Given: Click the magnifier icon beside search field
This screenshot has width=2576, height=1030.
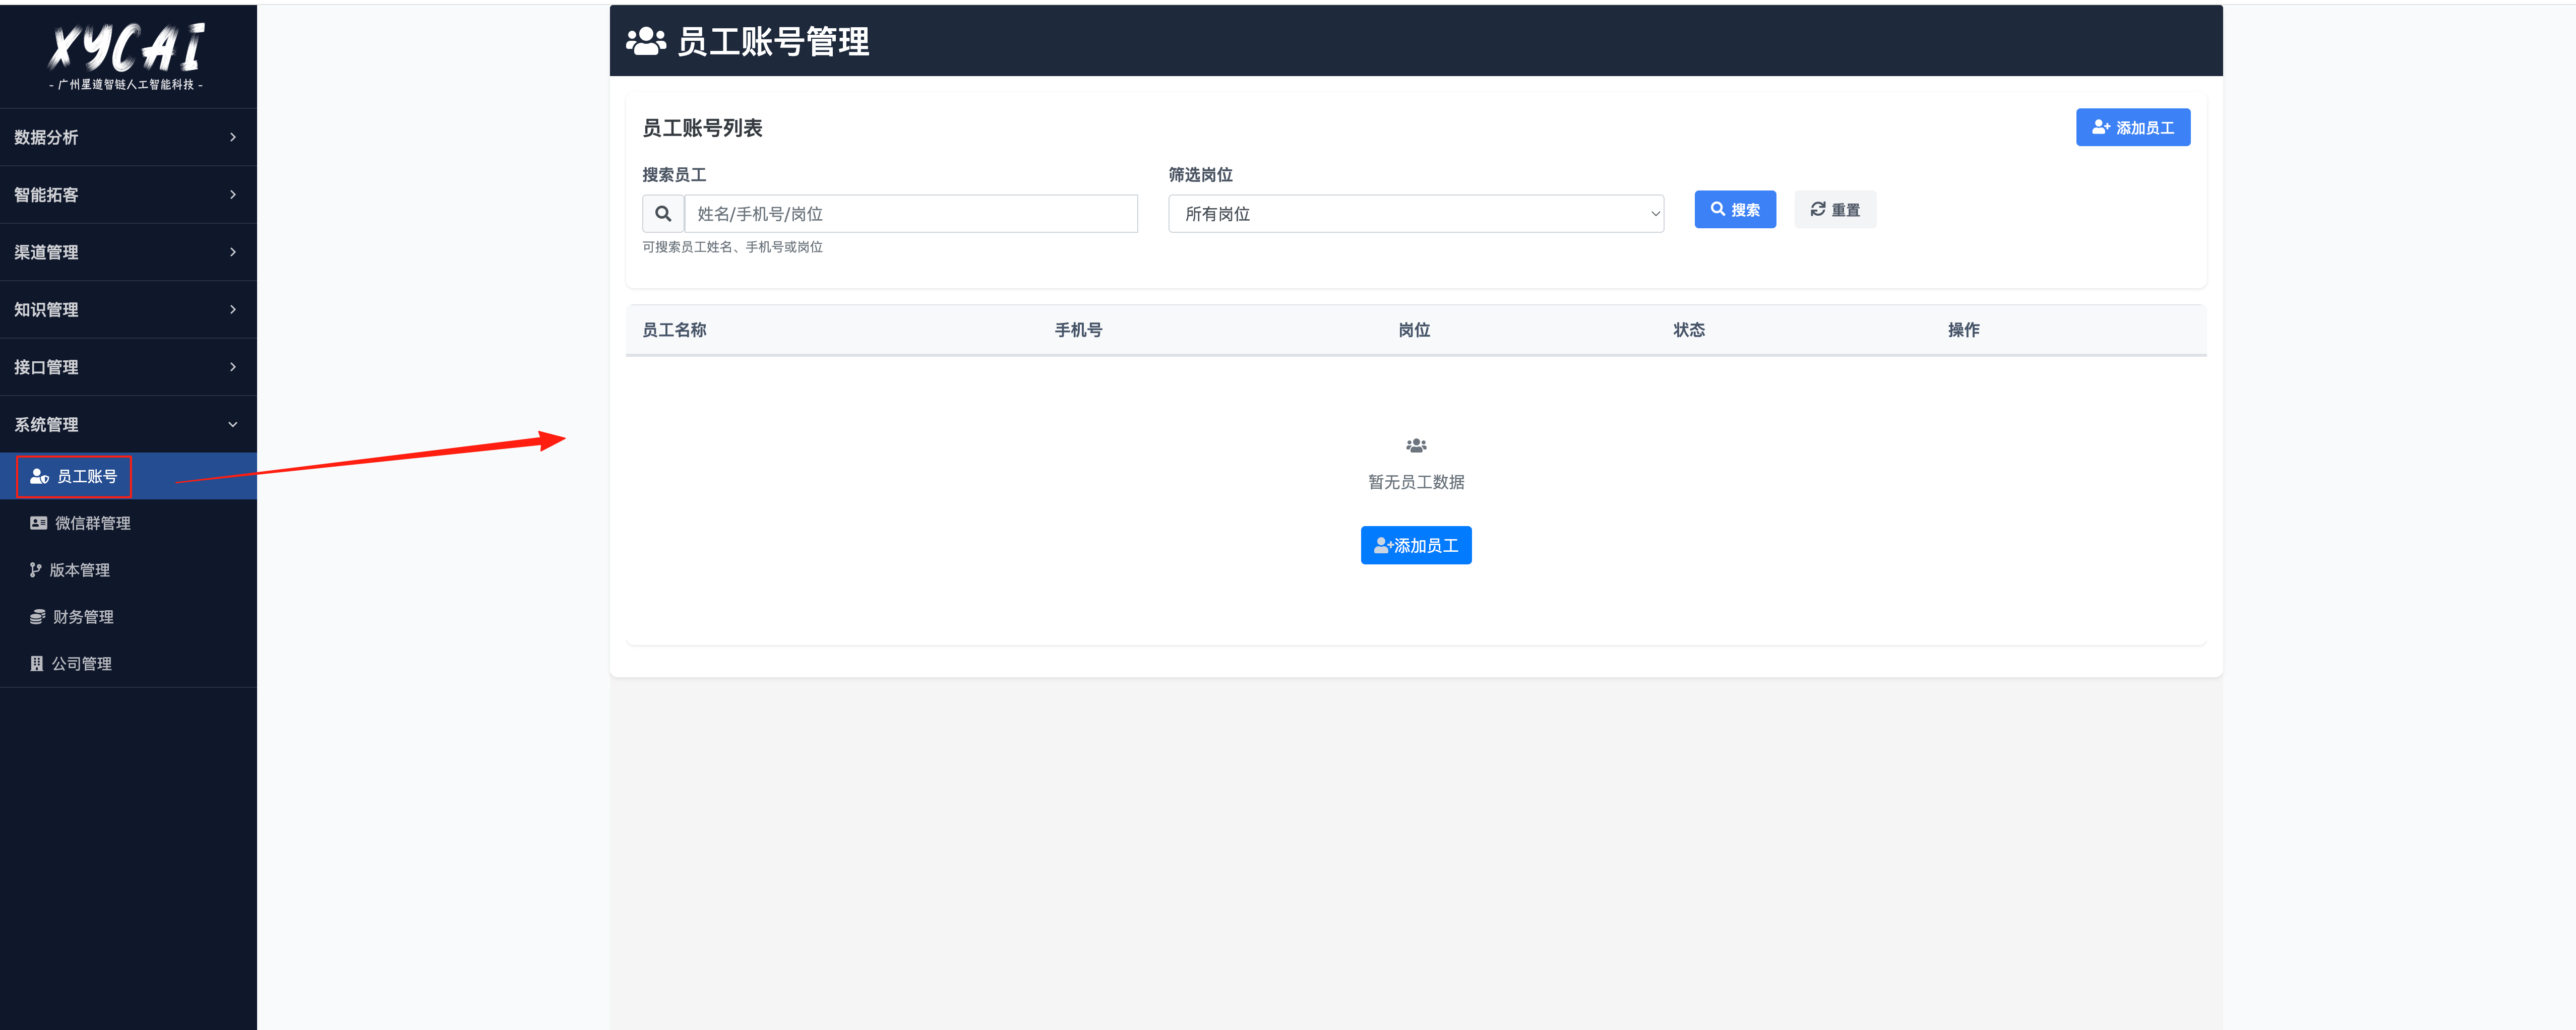Looking at the screenshot, I should 663,214.
